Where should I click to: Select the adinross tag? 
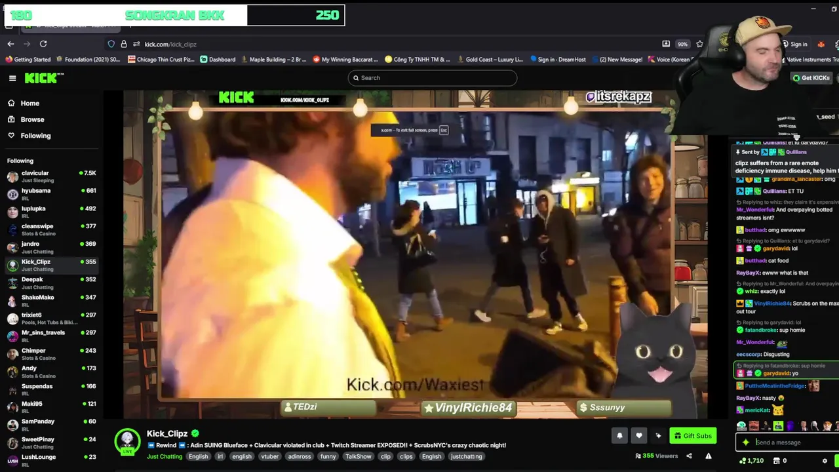300,456
